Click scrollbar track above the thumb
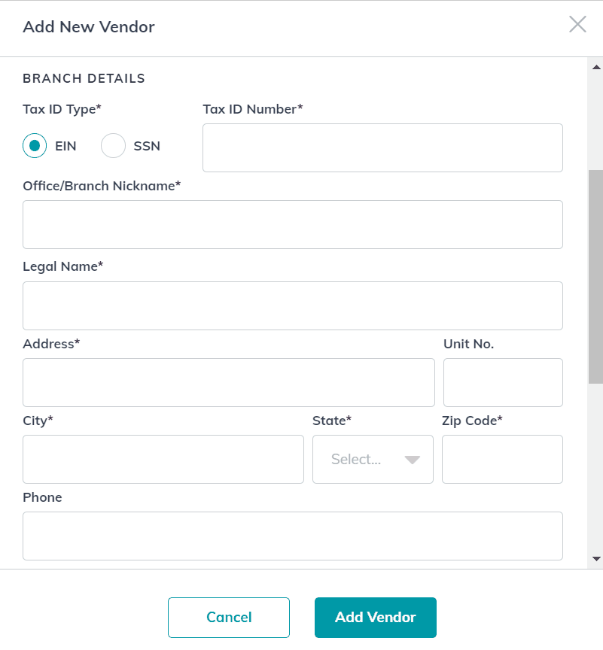This screenshot has height=650, width=603. coord(595,121)
